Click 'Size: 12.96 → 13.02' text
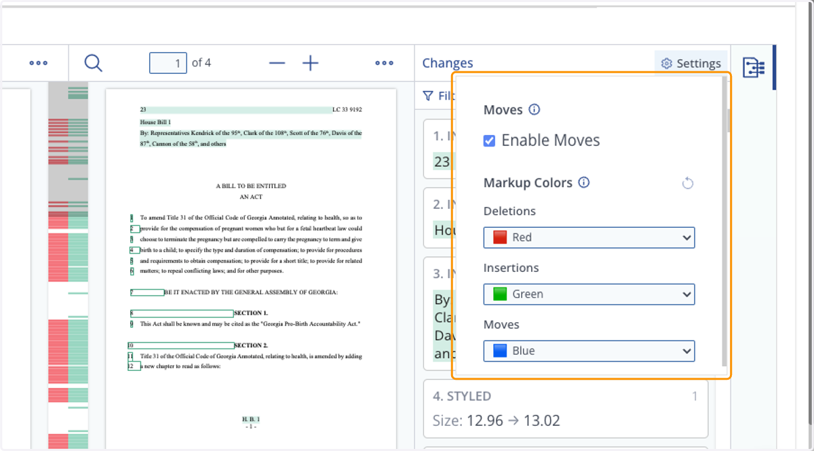 (497, 420)
